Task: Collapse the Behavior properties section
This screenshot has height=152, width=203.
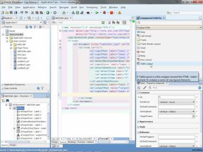Action: pos(138,132)
